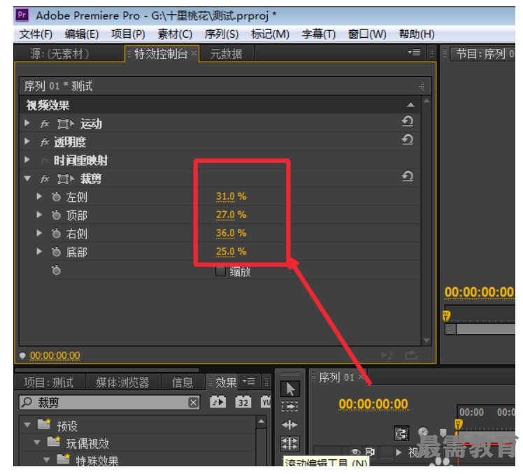The image size is (523, 474).
Task: Switch to the 信息 tab
Action: pos(182,382)
